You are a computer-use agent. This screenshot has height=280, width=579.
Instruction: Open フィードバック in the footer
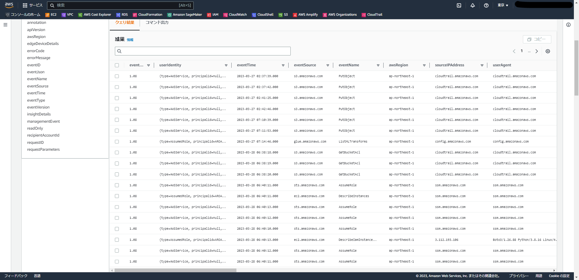click(16, 276)
